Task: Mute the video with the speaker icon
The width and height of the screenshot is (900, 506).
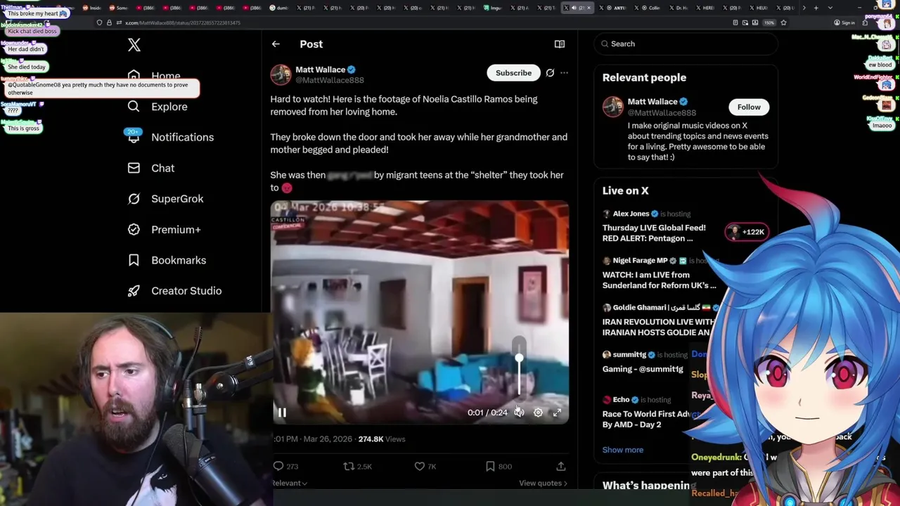Action: (519, 413)
